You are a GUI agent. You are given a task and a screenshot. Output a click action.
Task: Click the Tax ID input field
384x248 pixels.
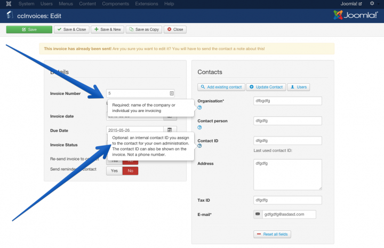pos(287,200)
